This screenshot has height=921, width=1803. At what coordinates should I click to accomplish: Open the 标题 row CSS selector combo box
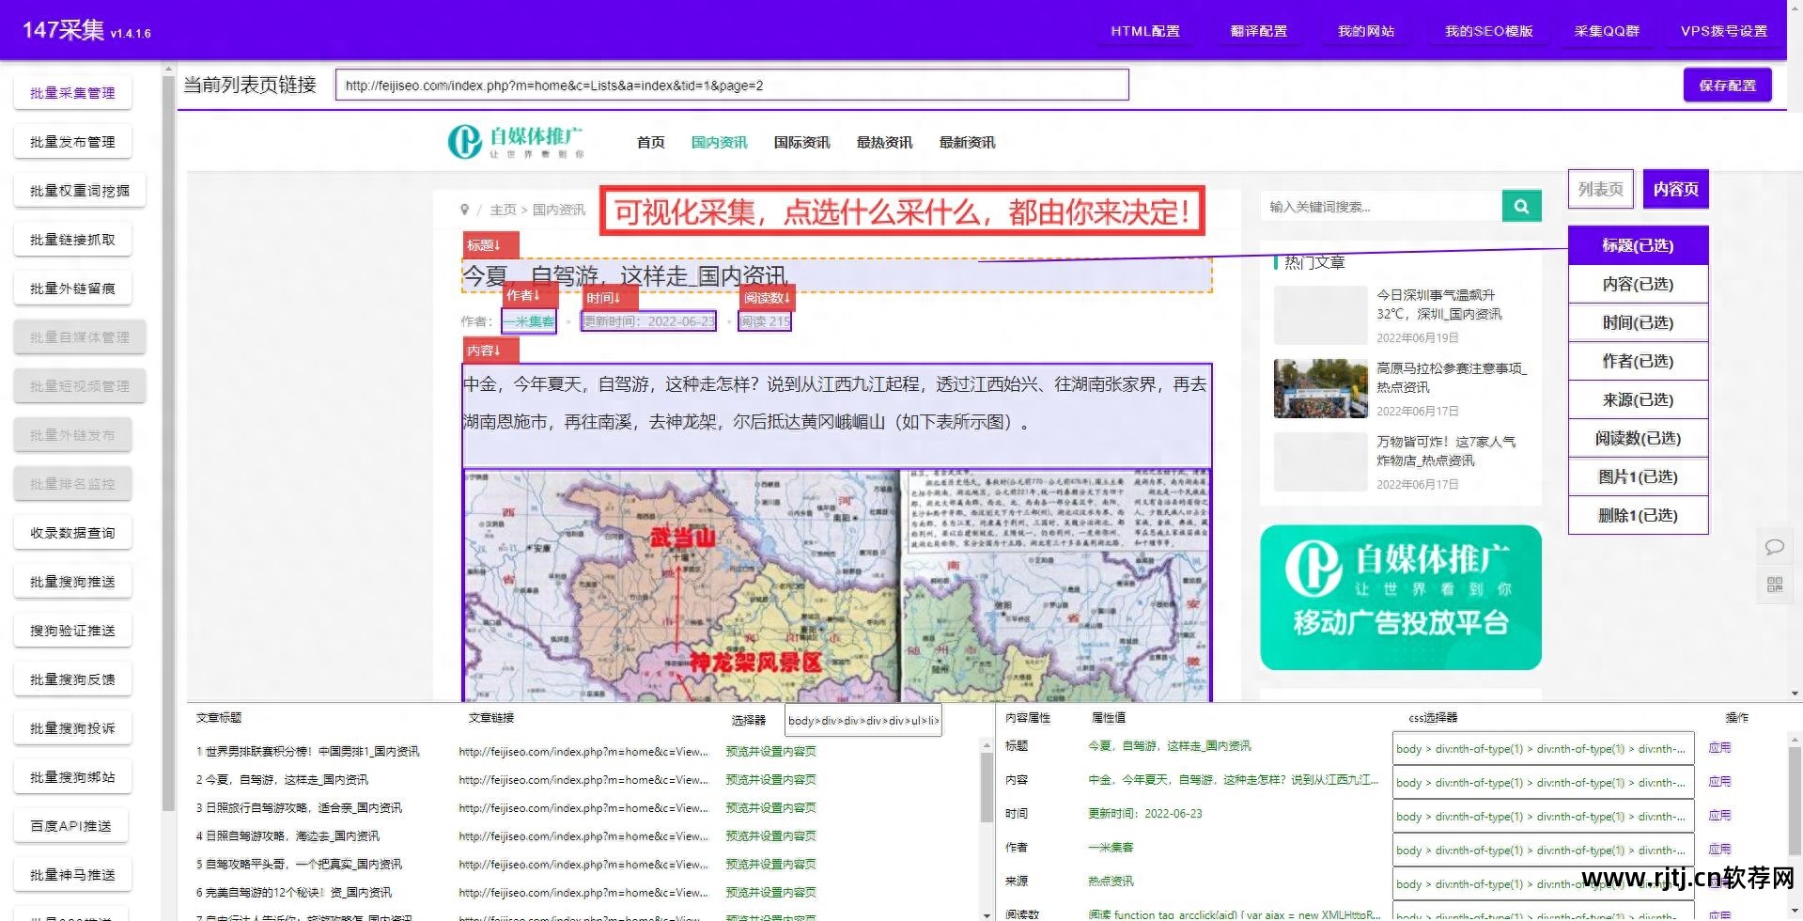[x=1542, y=747]
